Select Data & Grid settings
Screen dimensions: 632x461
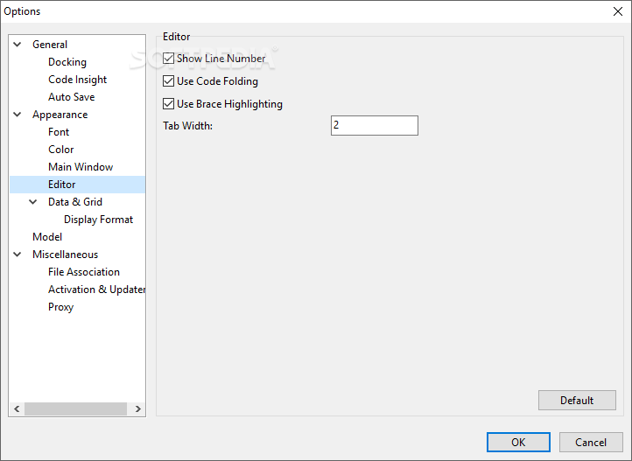coord(75,202)
